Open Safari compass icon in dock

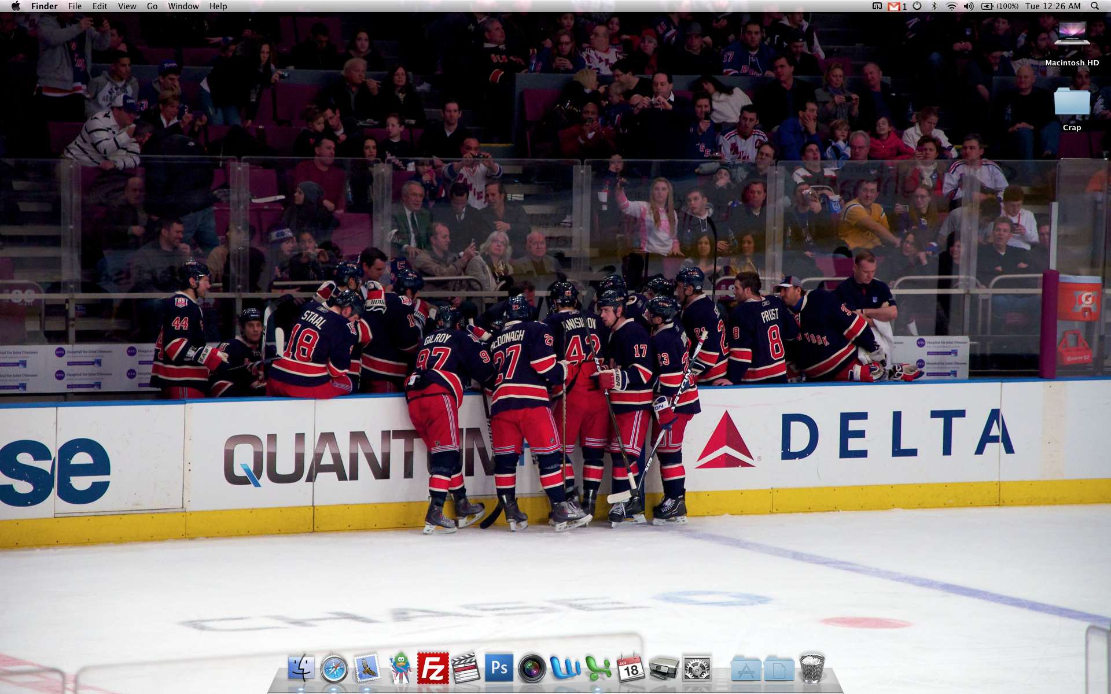[x=334, y=669]
